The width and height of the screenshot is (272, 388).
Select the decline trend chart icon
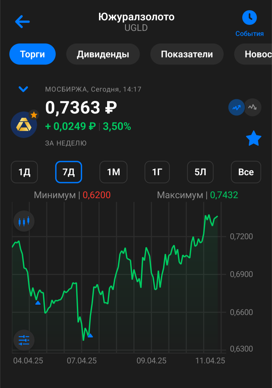pyautogui.click(x=253, y=108)
